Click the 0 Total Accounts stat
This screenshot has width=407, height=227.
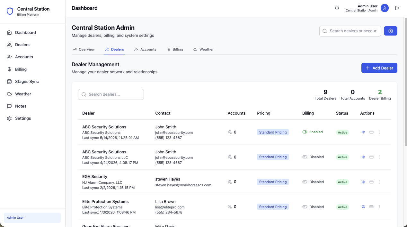click(353, 94)
